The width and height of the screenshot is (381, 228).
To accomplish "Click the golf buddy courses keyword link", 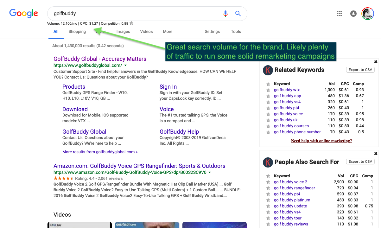I will pos(291,126).
